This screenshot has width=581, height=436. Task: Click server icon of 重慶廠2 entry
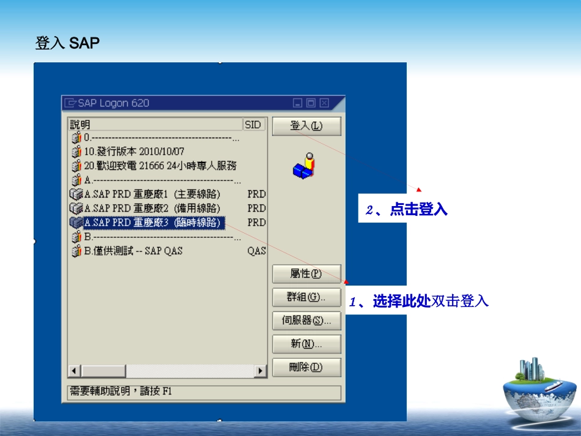(x=76, y=208)
